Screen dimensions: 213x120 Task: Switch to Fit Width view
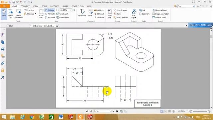coord(50,14)
